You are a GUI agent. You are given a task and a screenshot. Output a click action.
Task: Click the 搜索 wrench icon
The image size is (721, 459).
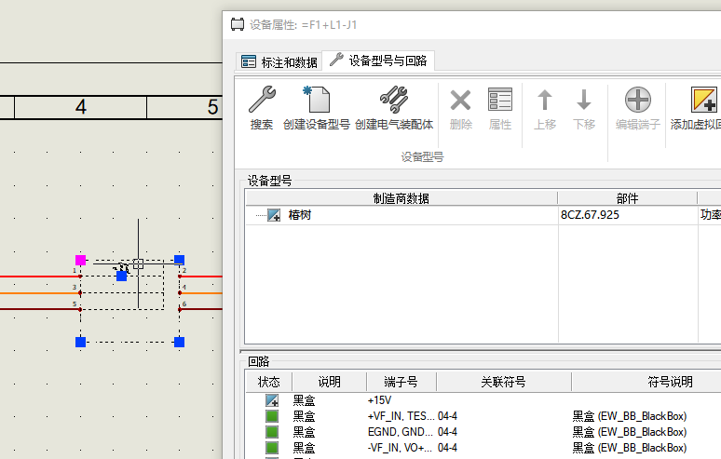pos(262,100)
